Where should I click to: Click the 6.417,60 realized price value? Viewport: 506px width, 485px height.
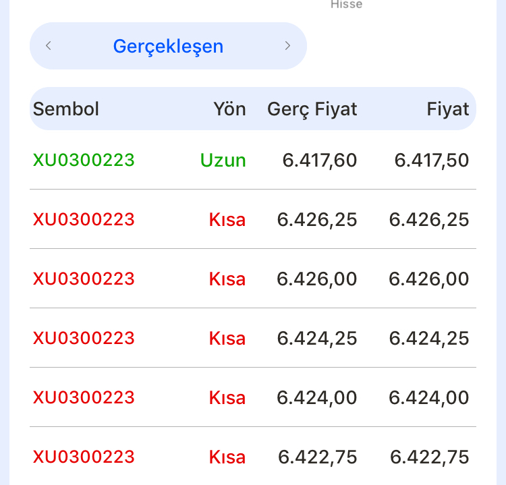point(320,161)
